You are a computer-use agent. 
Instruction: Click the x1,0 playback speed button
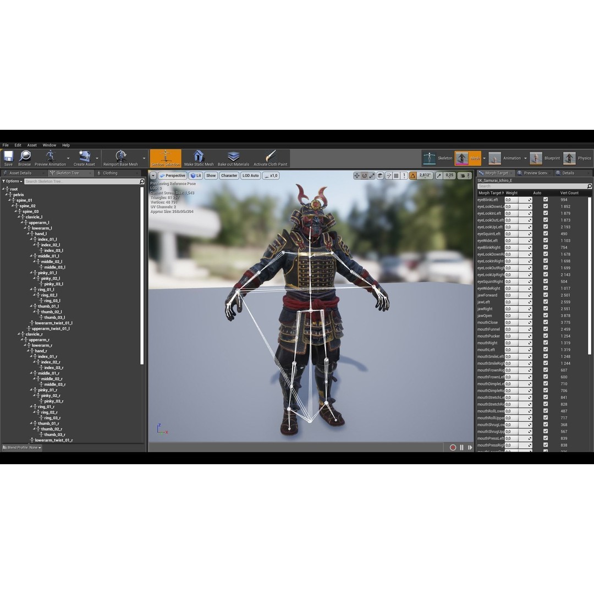pos(271,175)
